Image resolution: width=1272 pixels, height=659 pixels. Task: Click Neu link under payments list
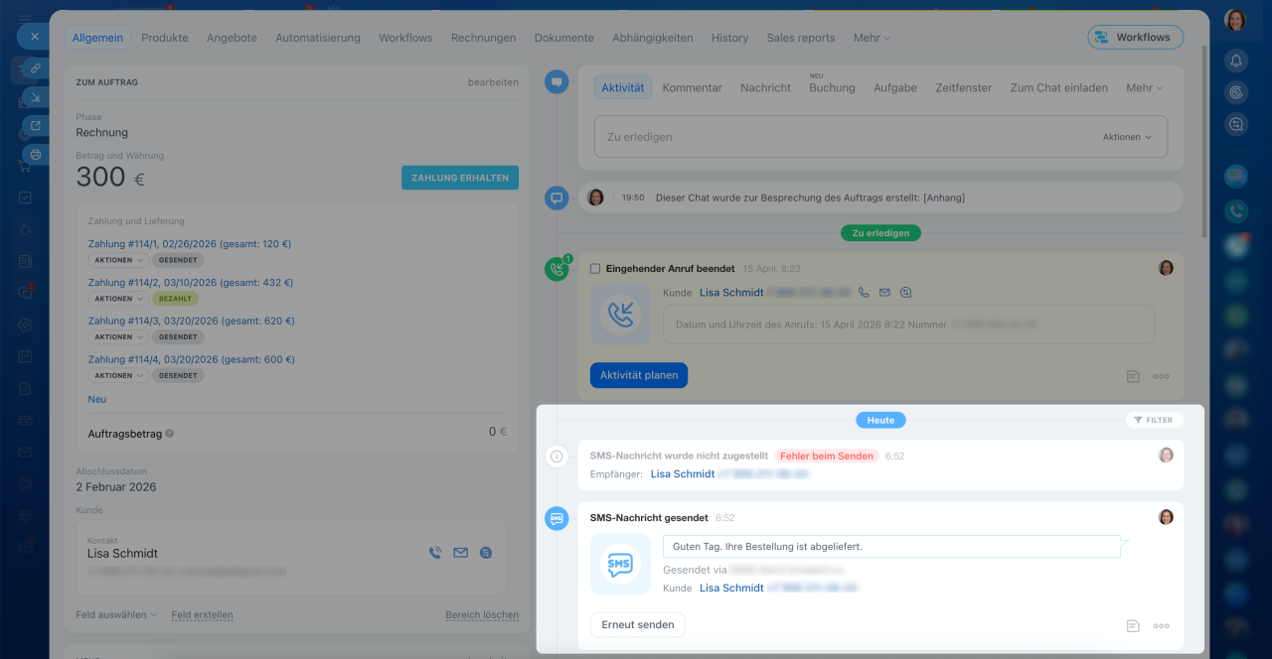coord(97,399)
